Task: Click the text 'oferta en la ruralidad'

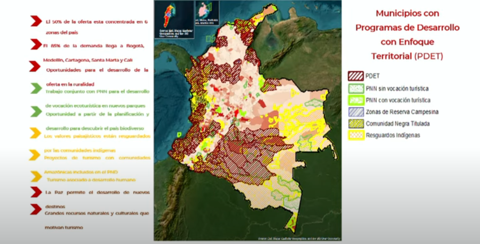Action: coord(70,84)
